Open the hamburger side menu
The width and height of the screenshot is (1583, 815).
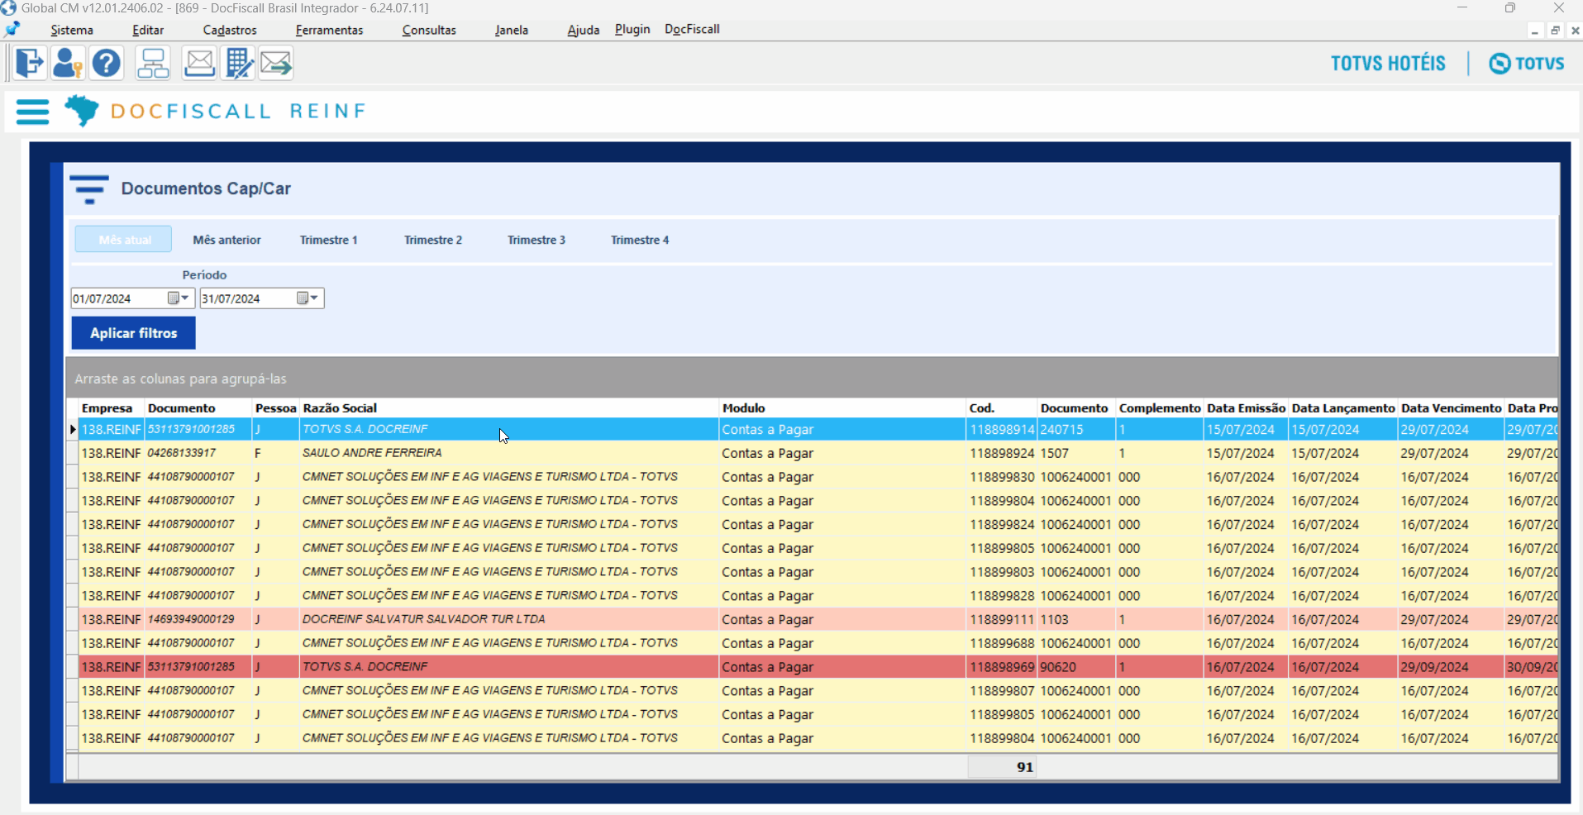pyautogui.click(x=33, y=112)
